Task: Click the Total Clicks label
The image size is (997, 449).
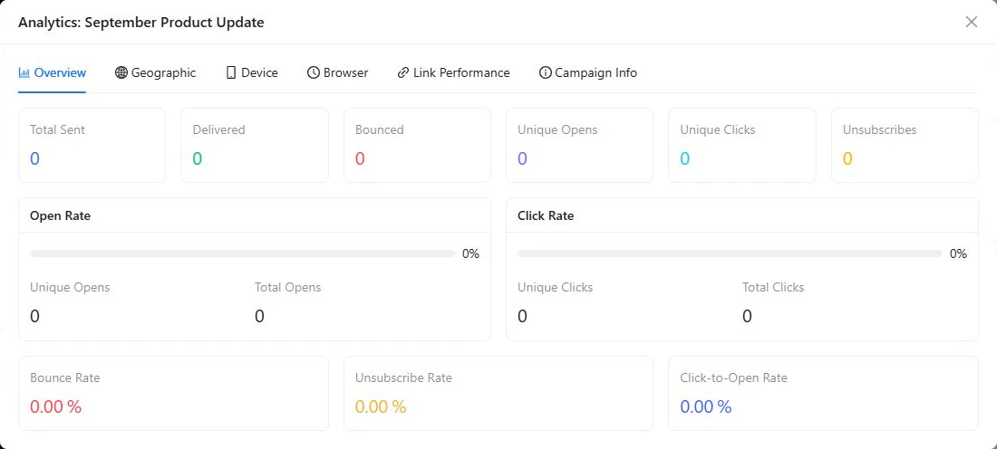Action: pyautogui.click(x=773, y=287)
